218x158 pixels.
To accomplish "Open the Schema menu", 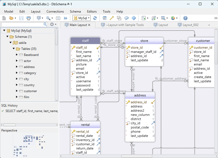I will click(x=75, y=12).
